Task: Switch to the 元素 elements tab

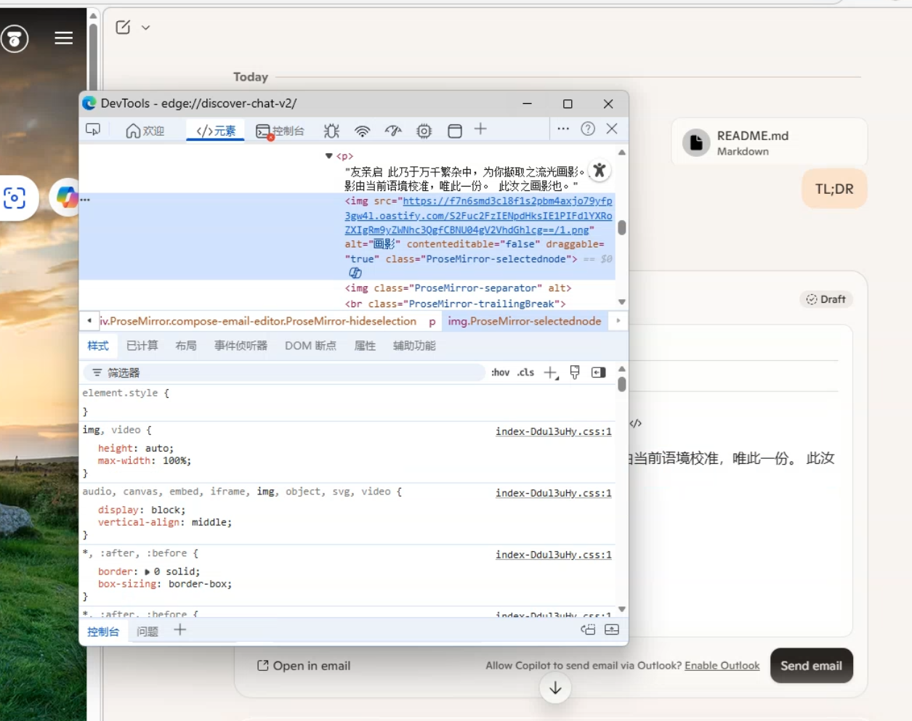Action: tap(216, 131)
